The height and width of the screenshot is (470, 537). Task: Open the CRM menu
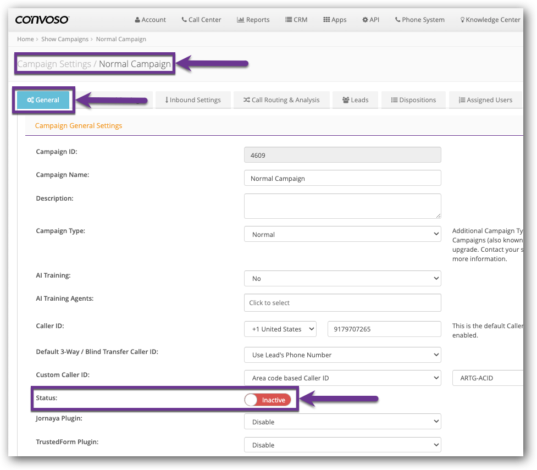pos(296,20)
